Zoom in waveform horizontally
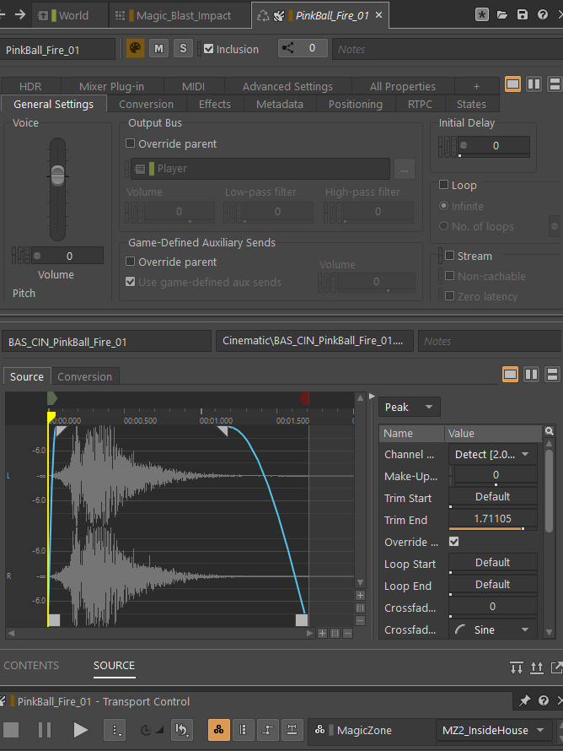This screenshot has width=563, height=751. (323, 633)
